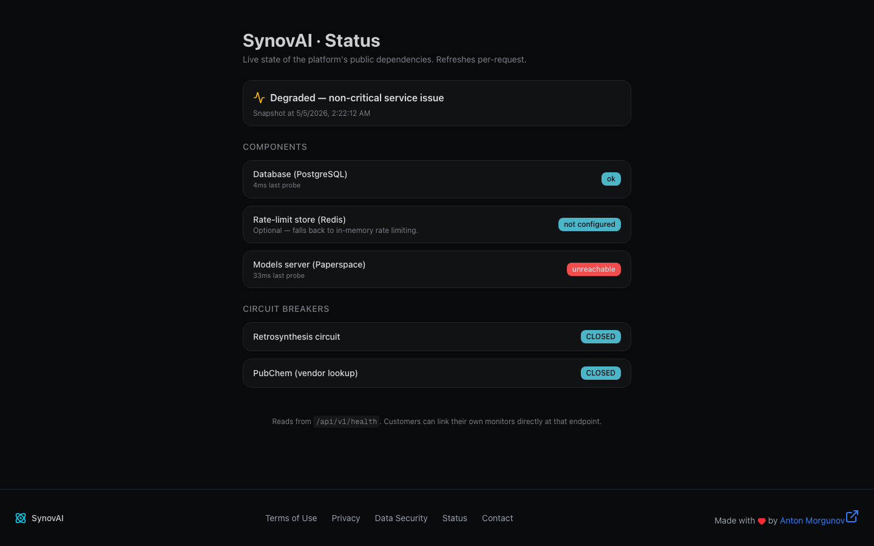874x546 pixels.
Task: Open the Contact footer link
Action: tap(498, 518)
